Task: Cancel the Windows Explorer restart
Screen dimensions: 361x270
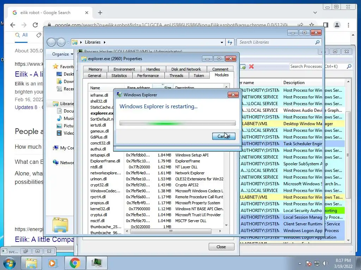Action: tap(224, 136)
